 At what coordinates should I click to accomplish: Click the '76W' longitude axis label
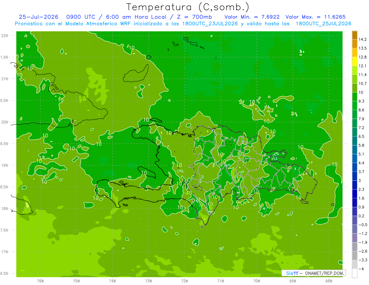tap(40, 281)
